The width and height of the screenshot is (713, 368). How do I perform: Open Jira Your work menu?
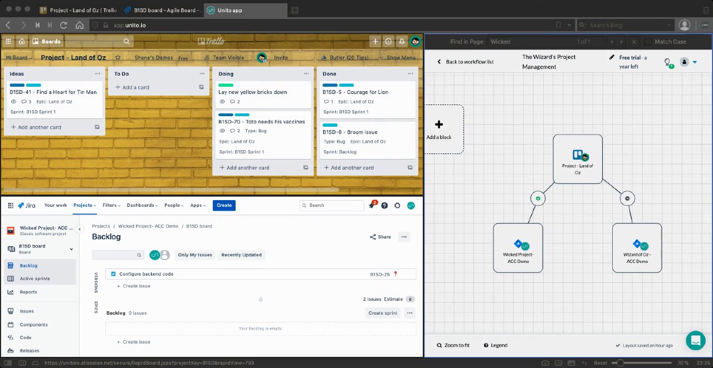coord(56,205)
